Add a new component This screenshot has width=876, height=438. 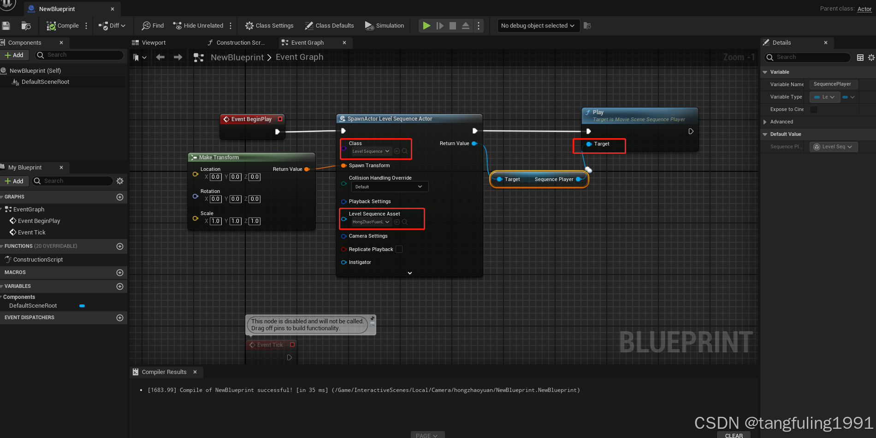14,55
